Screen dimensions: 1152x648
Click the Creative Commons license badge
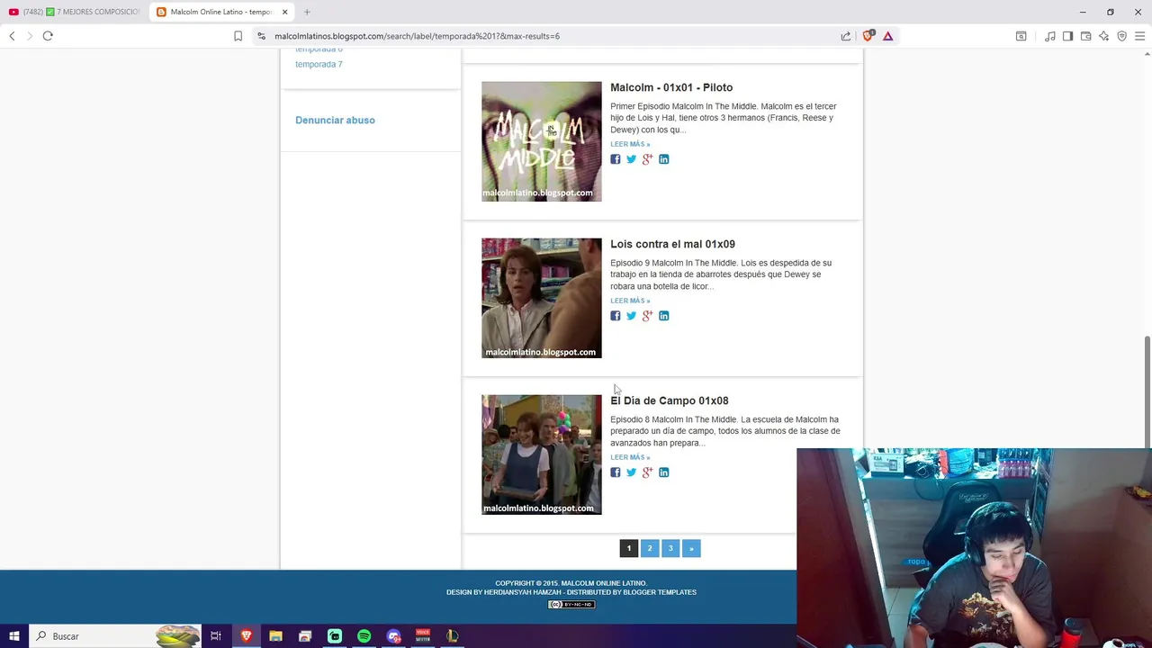571,604
